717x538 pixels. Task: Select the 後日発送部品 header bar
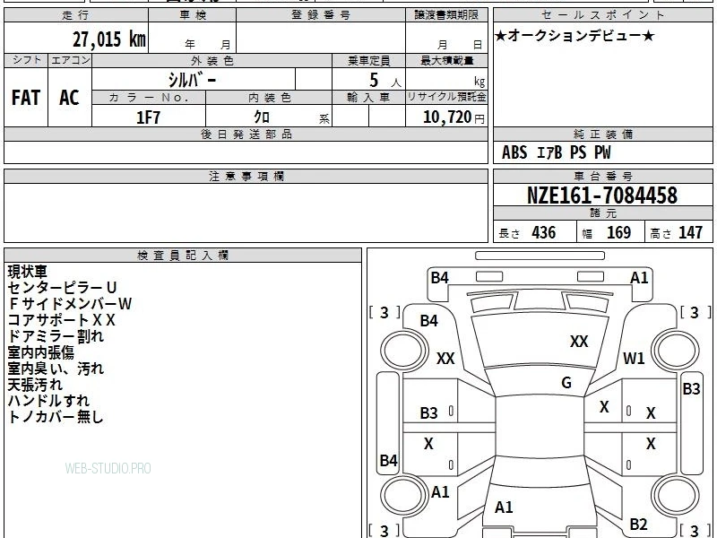(246, 134)
